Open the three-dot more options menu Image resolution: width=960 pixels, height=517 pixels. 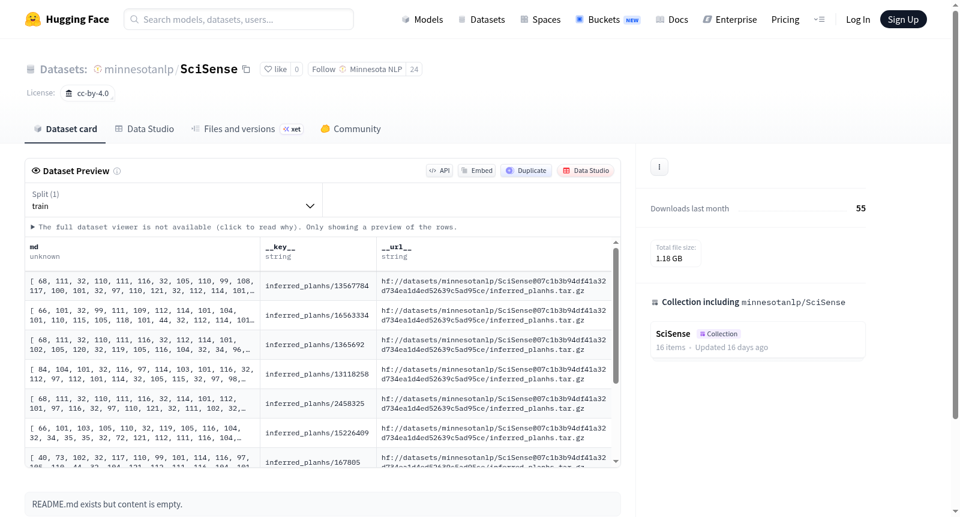click(x=659, y=167)
